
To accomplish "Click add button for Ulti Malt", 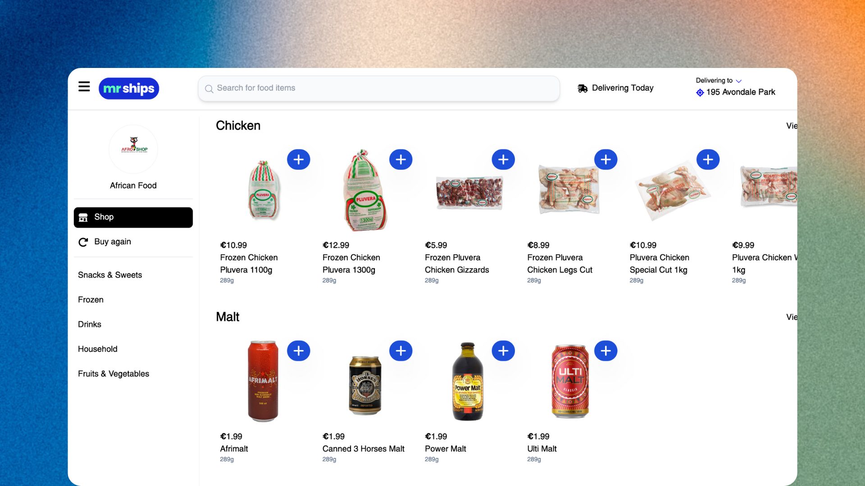I will point(605,350).
